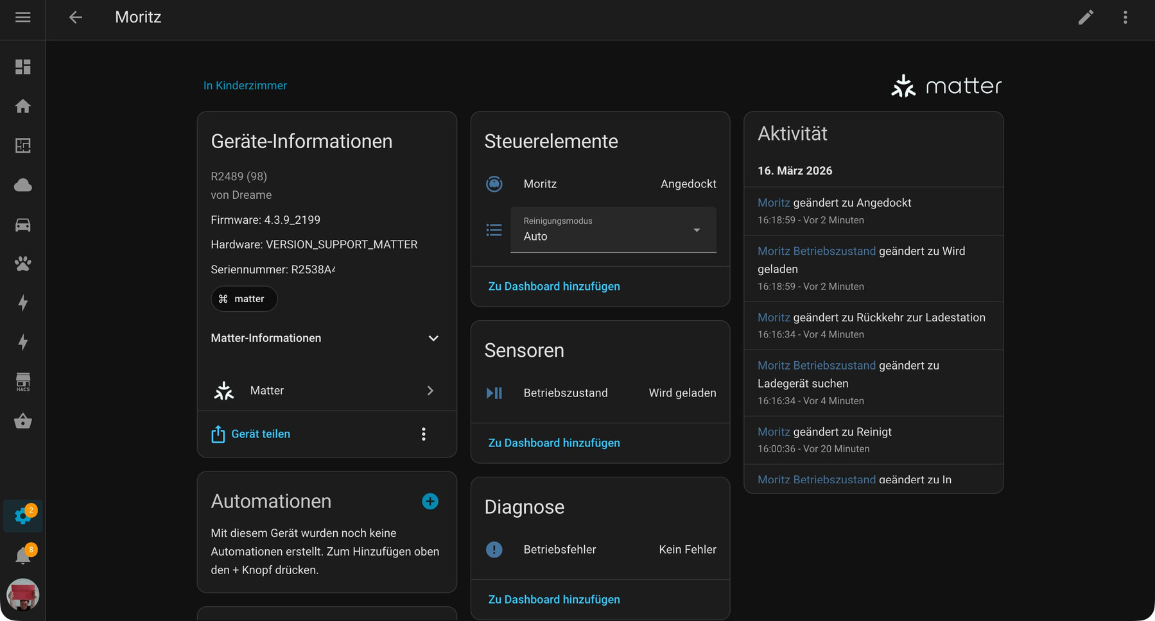
Task: Click the pencil edit icon
Action: click(x=1086, y=17)
